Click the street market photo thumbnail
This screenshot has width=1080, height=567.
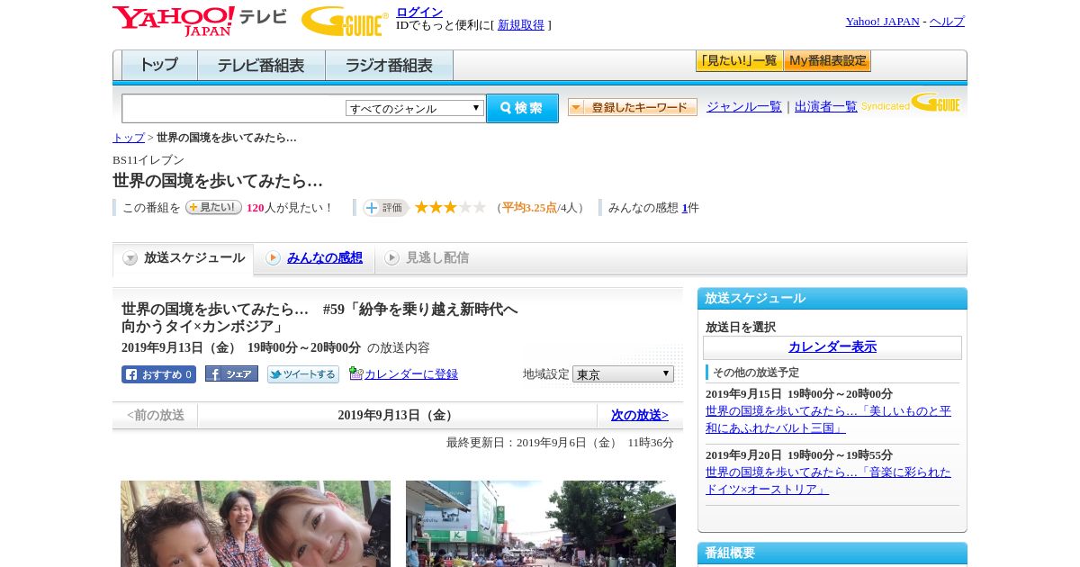click(x=541, y=524)
